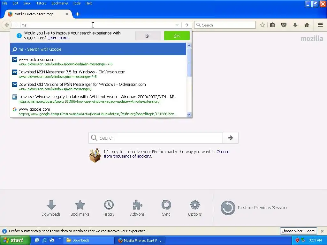
Task: Click the suggestions list scroll-down arrow
Action: (189, 115)
